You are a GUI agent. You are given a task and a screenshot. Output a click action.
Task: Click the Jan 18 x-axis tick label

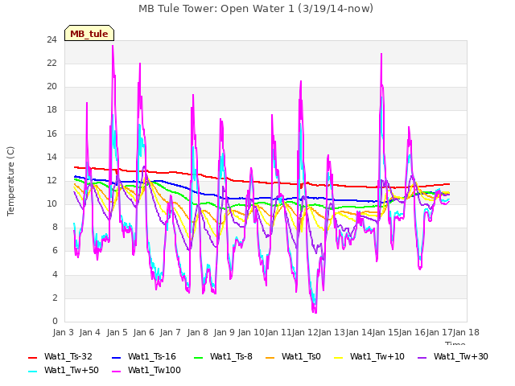click(x=466, y=332)
